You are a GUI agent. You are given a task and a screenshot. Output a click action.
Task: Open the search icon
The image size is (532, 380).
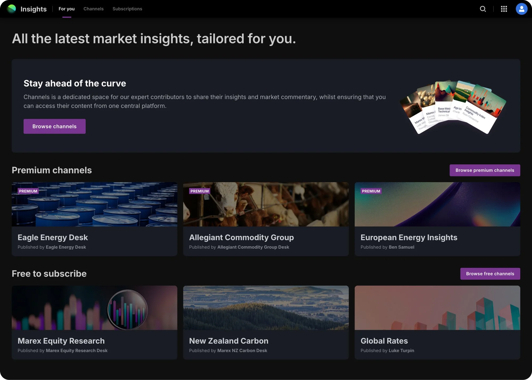tap(483, 9)
